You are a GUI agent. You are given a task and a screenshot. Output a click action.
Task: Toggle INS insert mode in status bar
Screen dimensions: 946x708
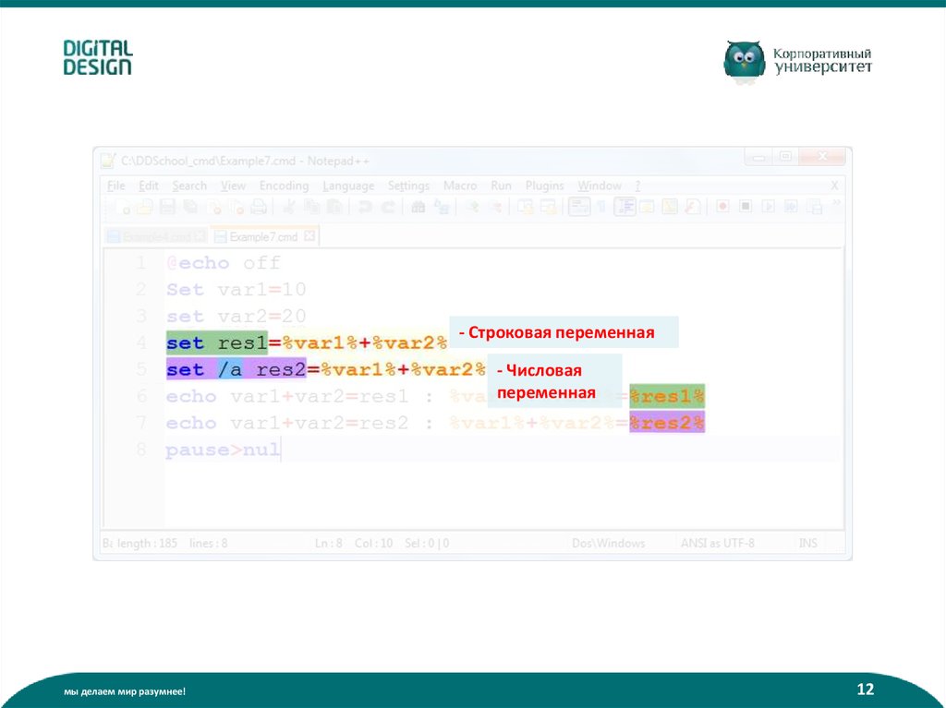807,544
